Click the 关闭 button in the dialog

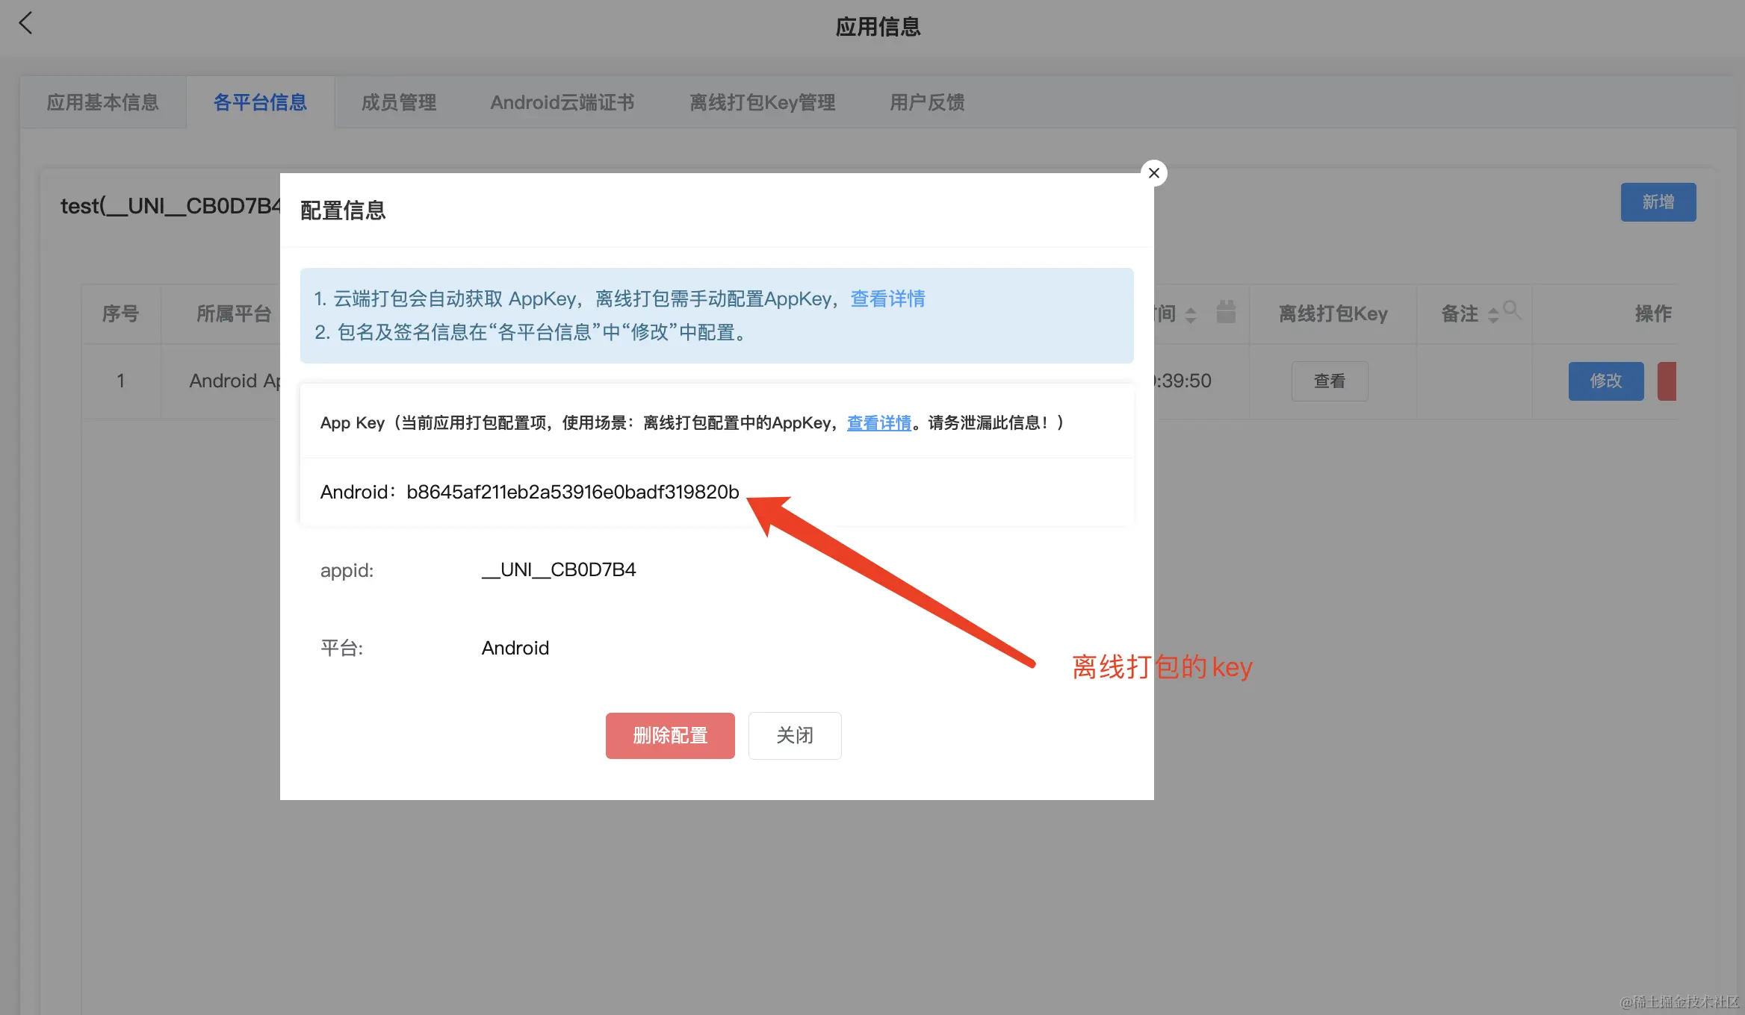click(x=795, y=736)
